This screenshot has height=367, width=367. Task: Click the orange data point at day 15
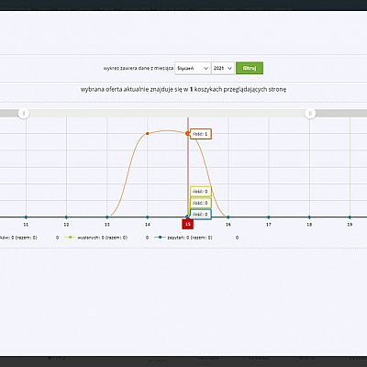[187, 133]
